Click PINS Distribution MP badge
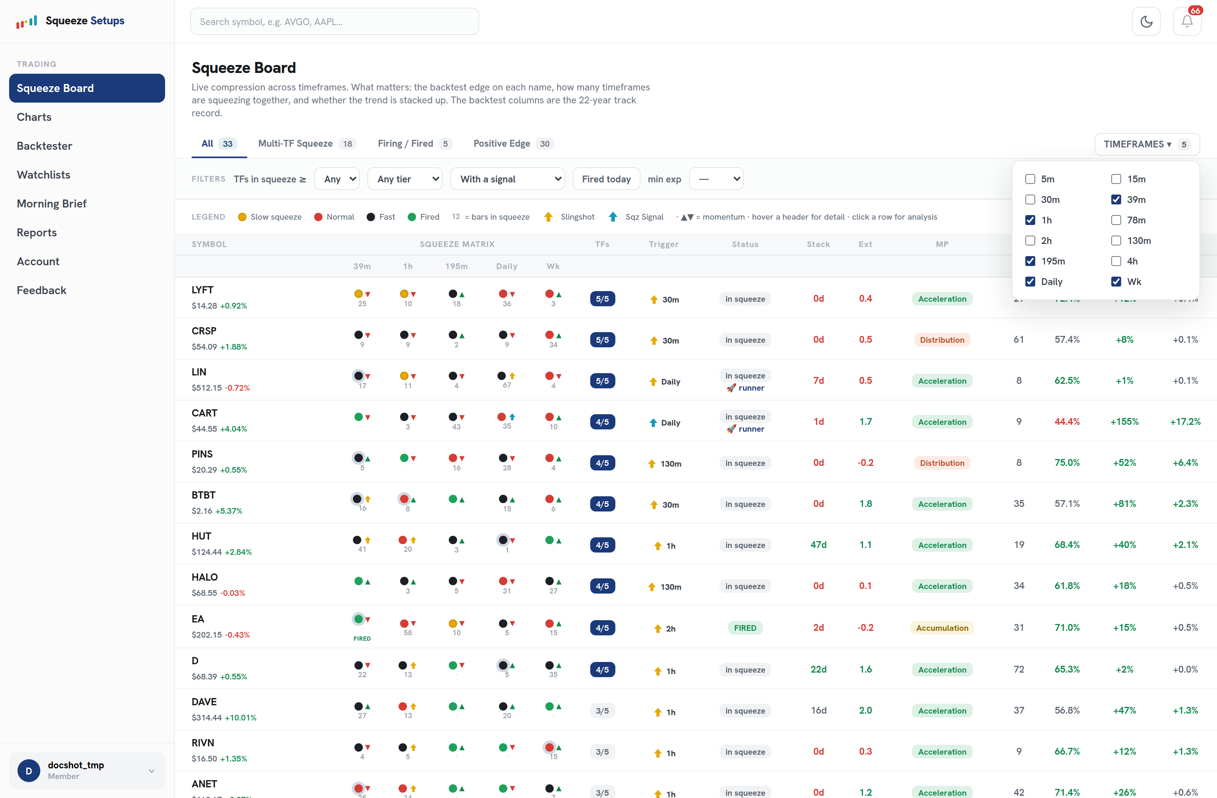Screen dimensions: 1217x798 pos(941,463)
